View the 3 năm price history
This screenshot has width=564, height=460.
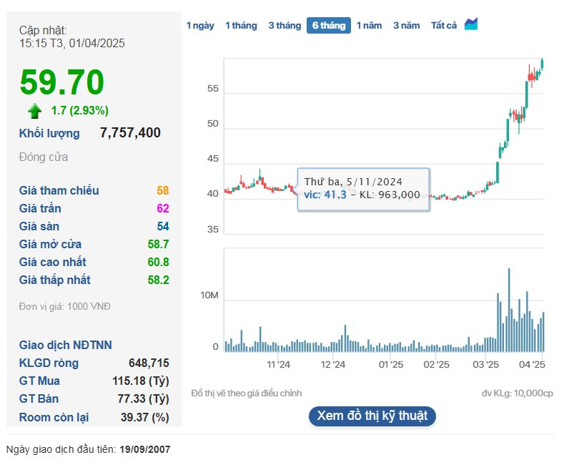tap(406, 26)
